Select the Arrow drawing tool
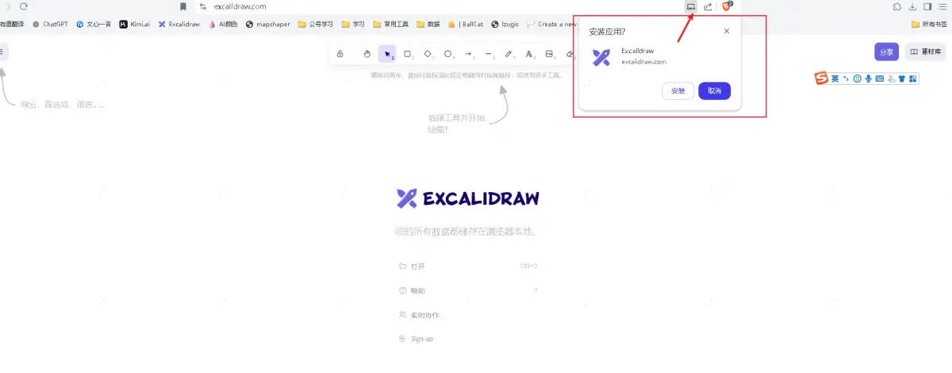952x373 pixels. (x=469, y=54)
